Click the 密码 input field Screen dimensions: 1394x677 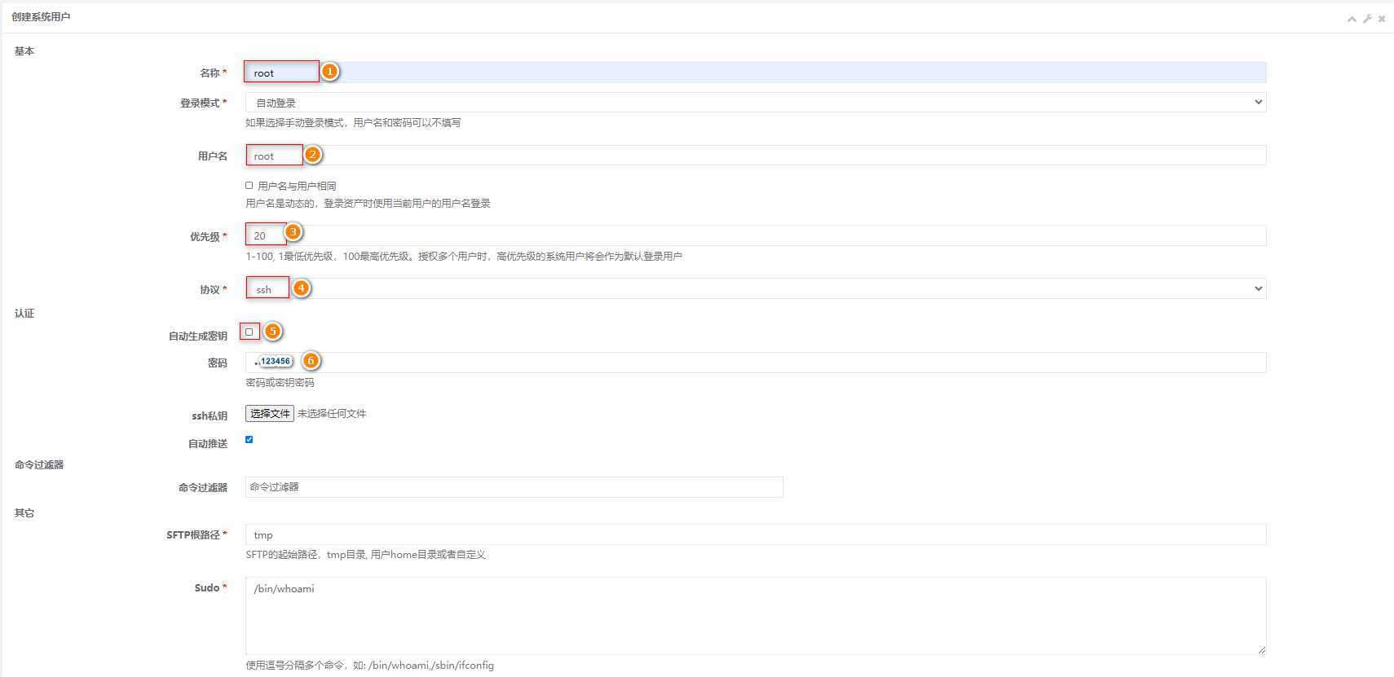pos(756,363)
